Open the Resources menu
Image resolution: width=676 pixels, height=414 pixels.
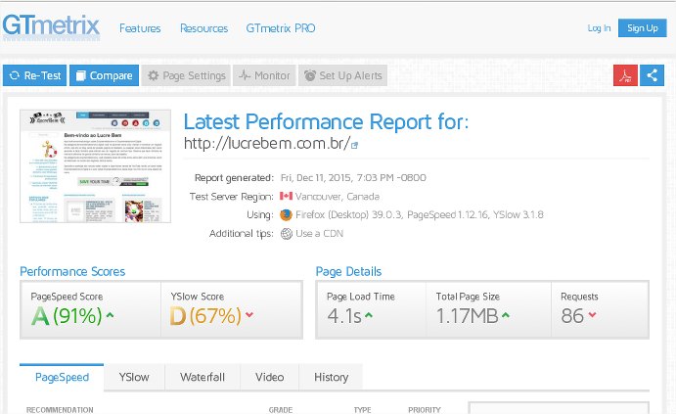coord(203,28)
